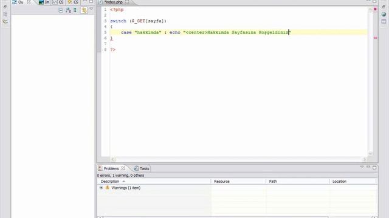Click the red error square atop overview ruler
Image resolution: width=389 pixels, height=218 pixels.
tap(375, 9)
